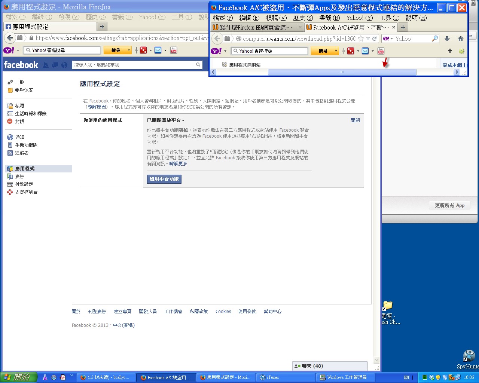Click the home icon in right Firefox window
Image resolution: width=479 pixels, height=383 pixels.
[461, 39]
